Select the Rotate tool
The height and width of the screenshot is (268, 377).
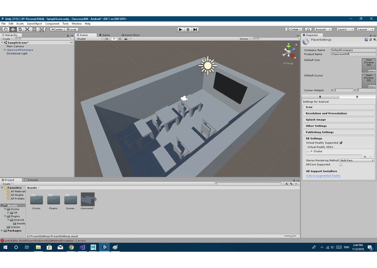tap(20, 29)
